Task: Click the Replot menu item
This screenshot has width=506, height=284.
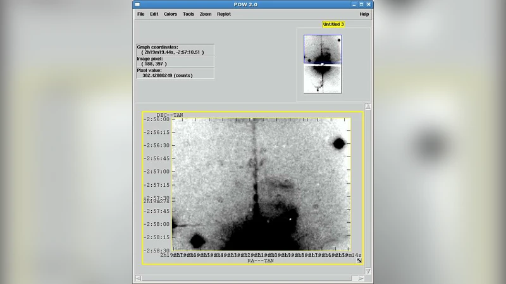Action: (224, 14)
